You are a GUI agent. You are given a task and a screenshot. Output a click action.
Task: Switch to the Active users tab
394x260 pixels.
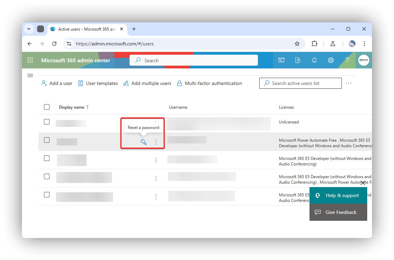[x=87, y=29]
